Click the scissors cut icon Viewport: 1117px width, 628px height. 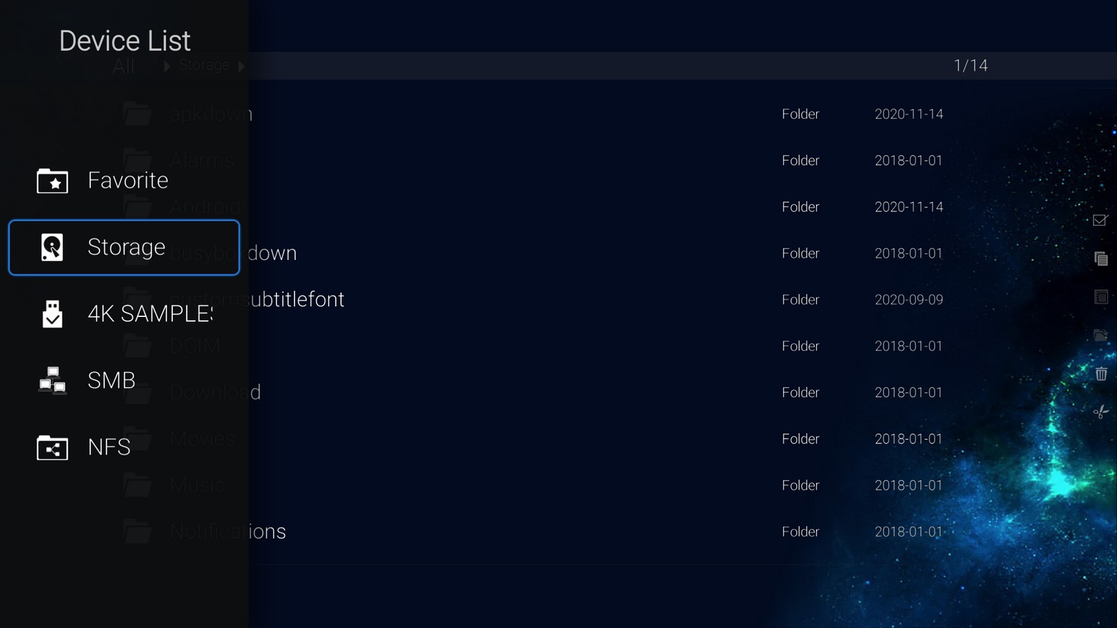[x=1101, y=412]
